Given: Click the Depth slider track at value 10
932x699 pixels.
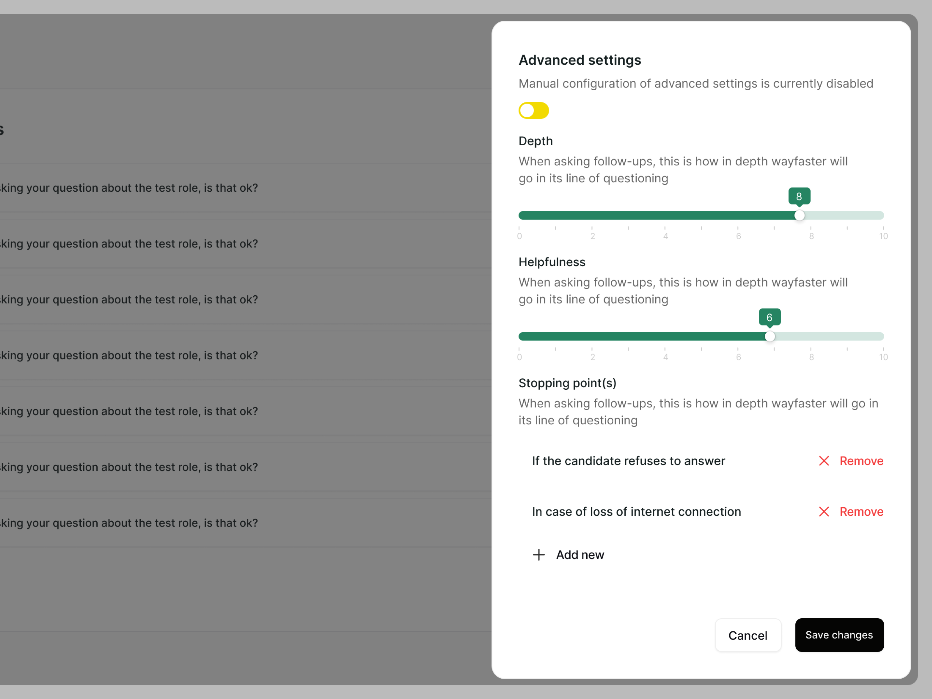Looking at the screenshot, I should click(x=883, y=215).
